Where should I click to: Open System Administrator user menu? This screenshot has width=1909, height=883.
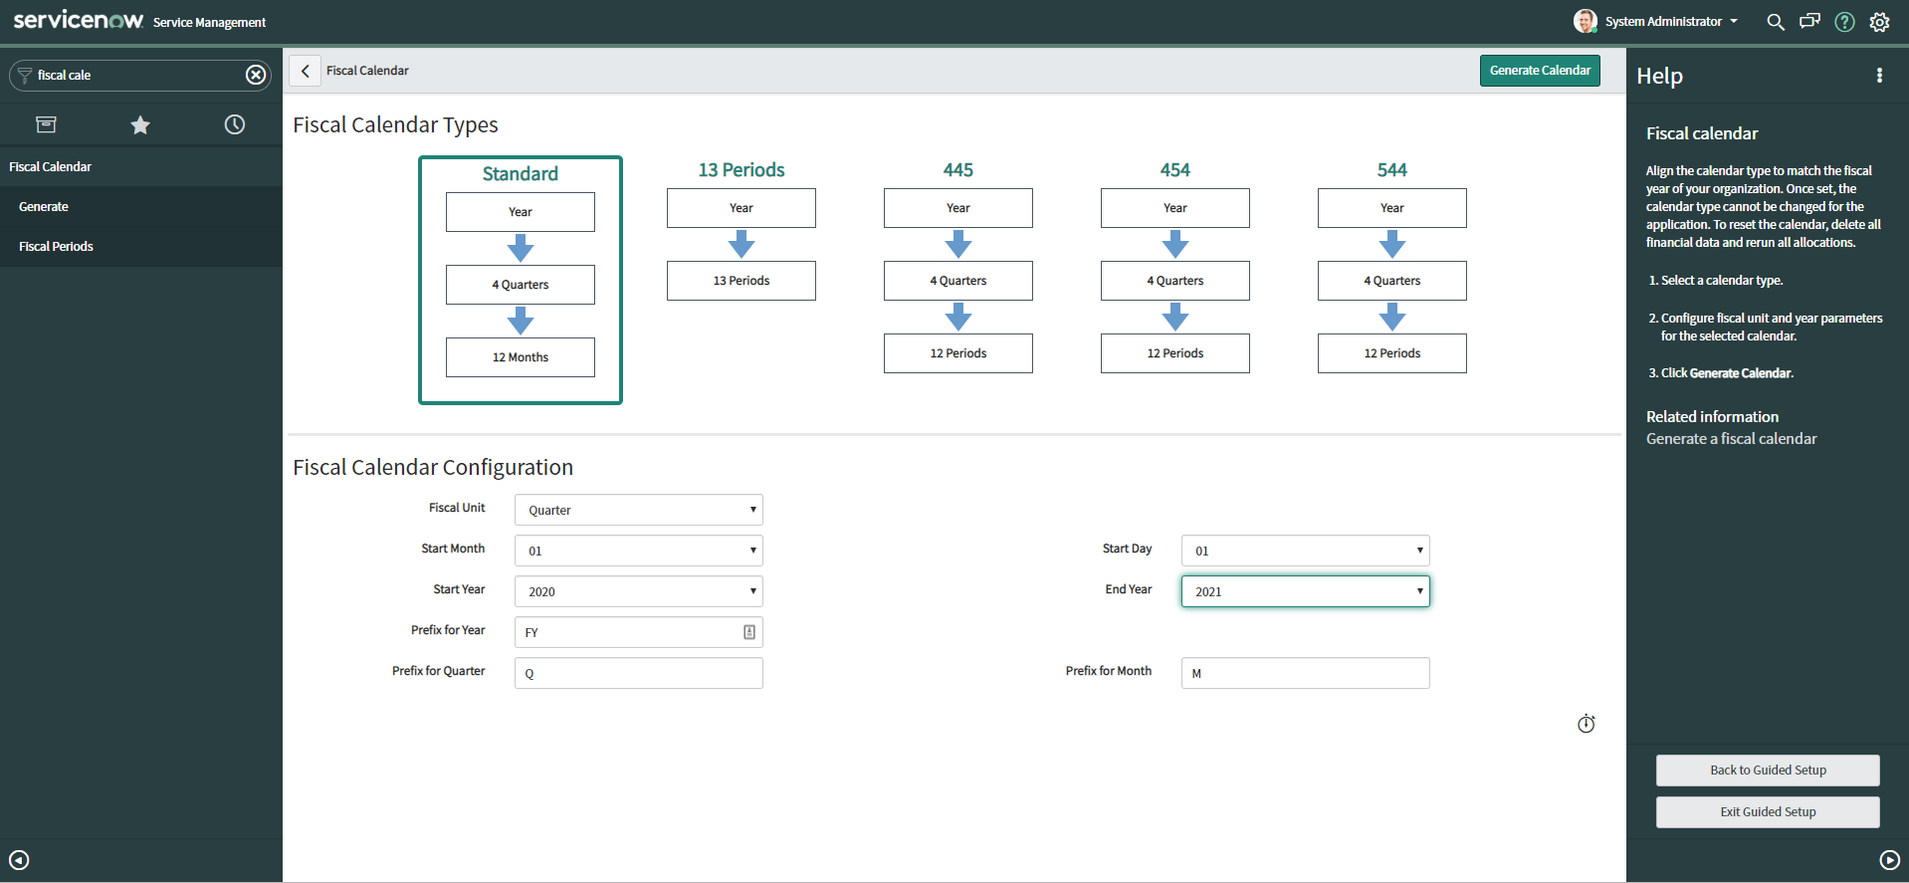coord(1671,22)
